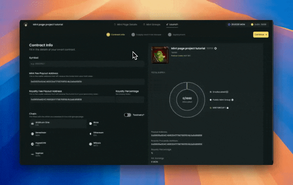
Task: Click the Mint Fee Payout Address field
Action: pos(87,82)
